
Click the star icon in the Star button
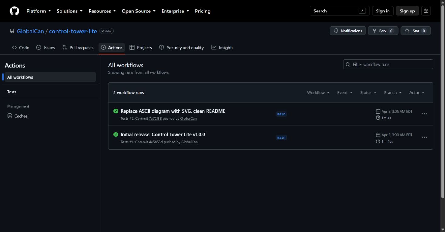(407, 31)
